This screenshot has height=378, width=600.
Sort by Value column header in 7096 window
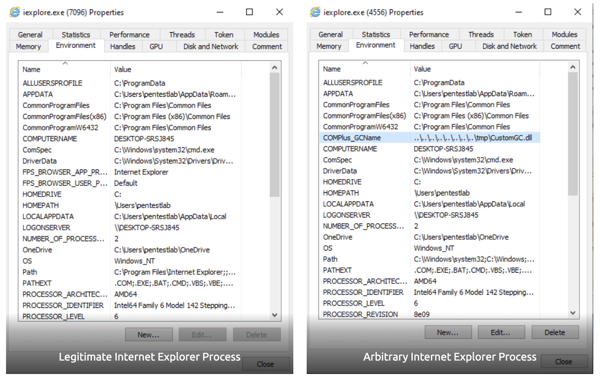tap(176, 69)
